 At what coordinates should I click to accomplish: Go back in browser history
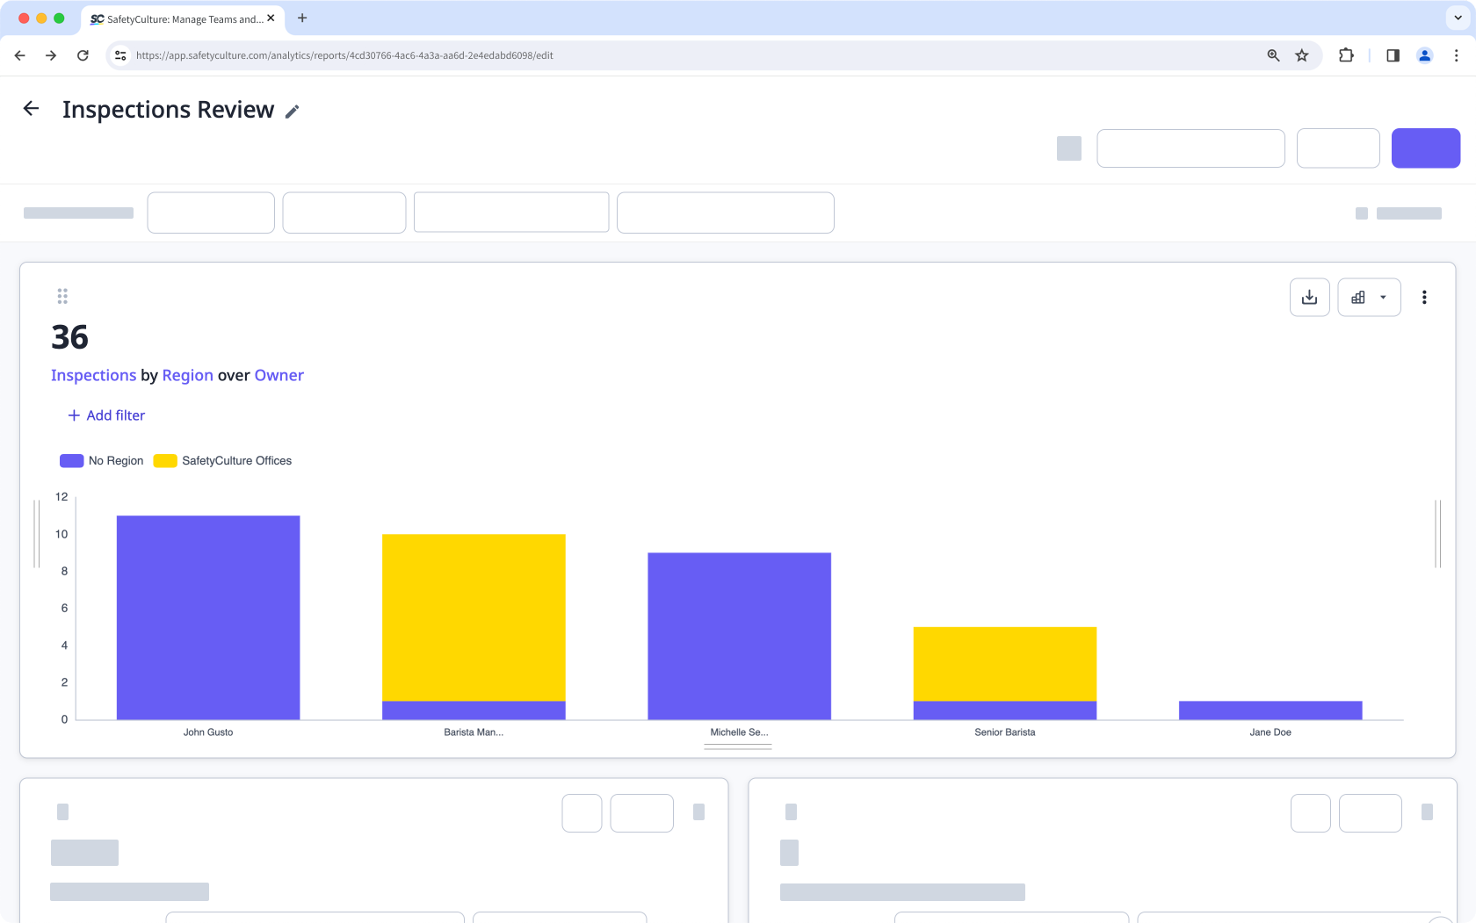(x=20, y=55)
